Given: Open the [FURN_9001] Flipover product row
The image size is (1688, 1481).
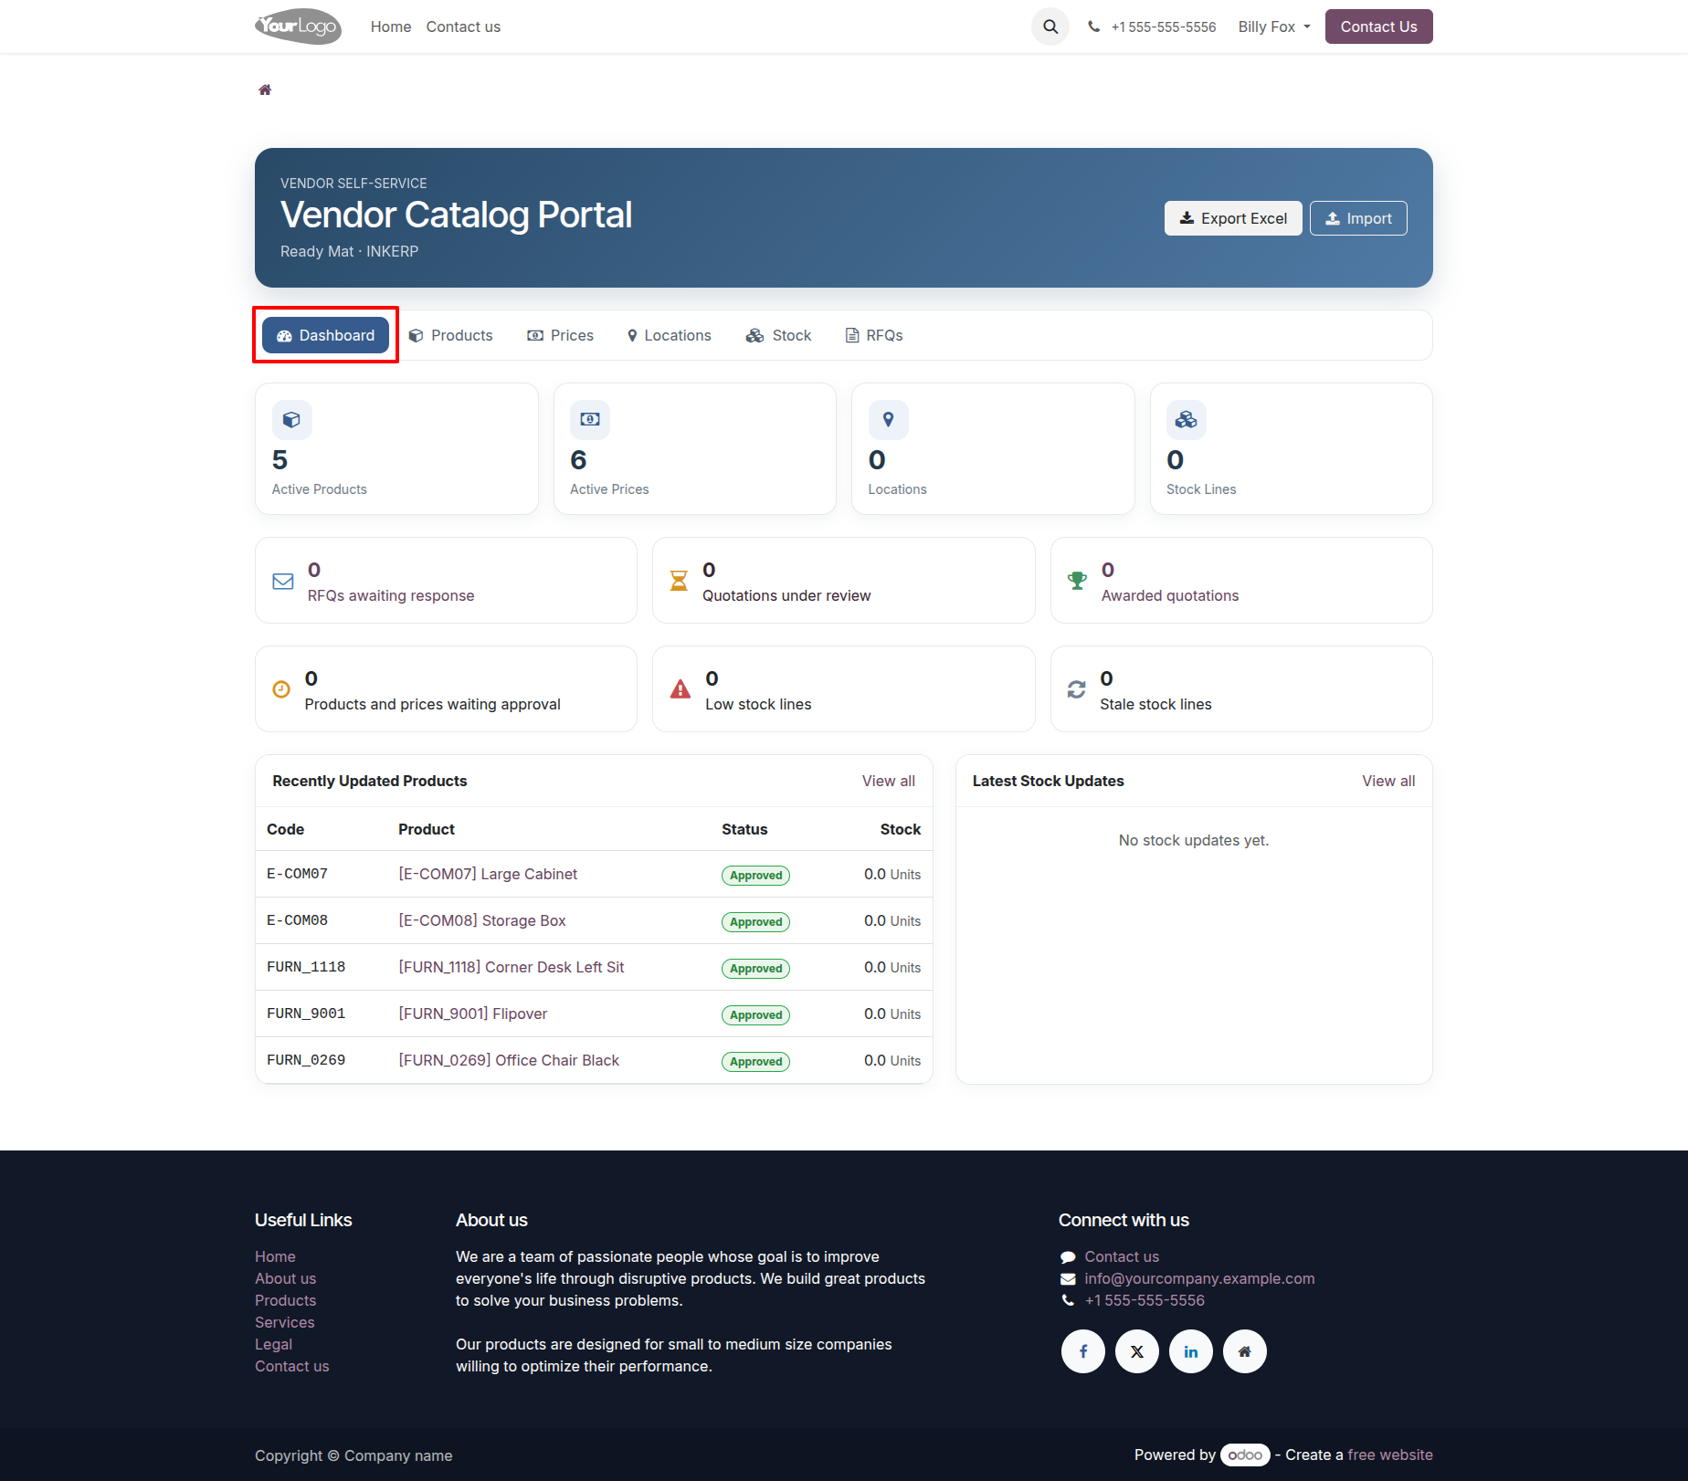Looking at the screenshot, I should pyautogui.click(x=594, y=1014).
